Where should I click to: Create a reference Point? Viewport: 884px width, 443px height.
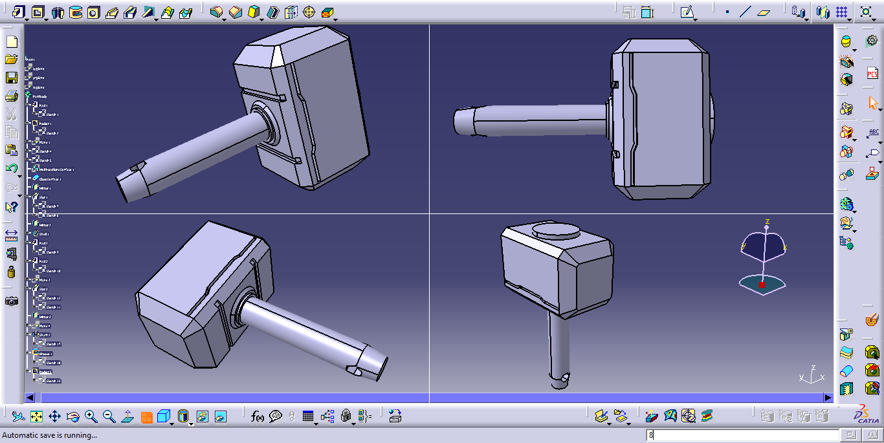(727, 12)
